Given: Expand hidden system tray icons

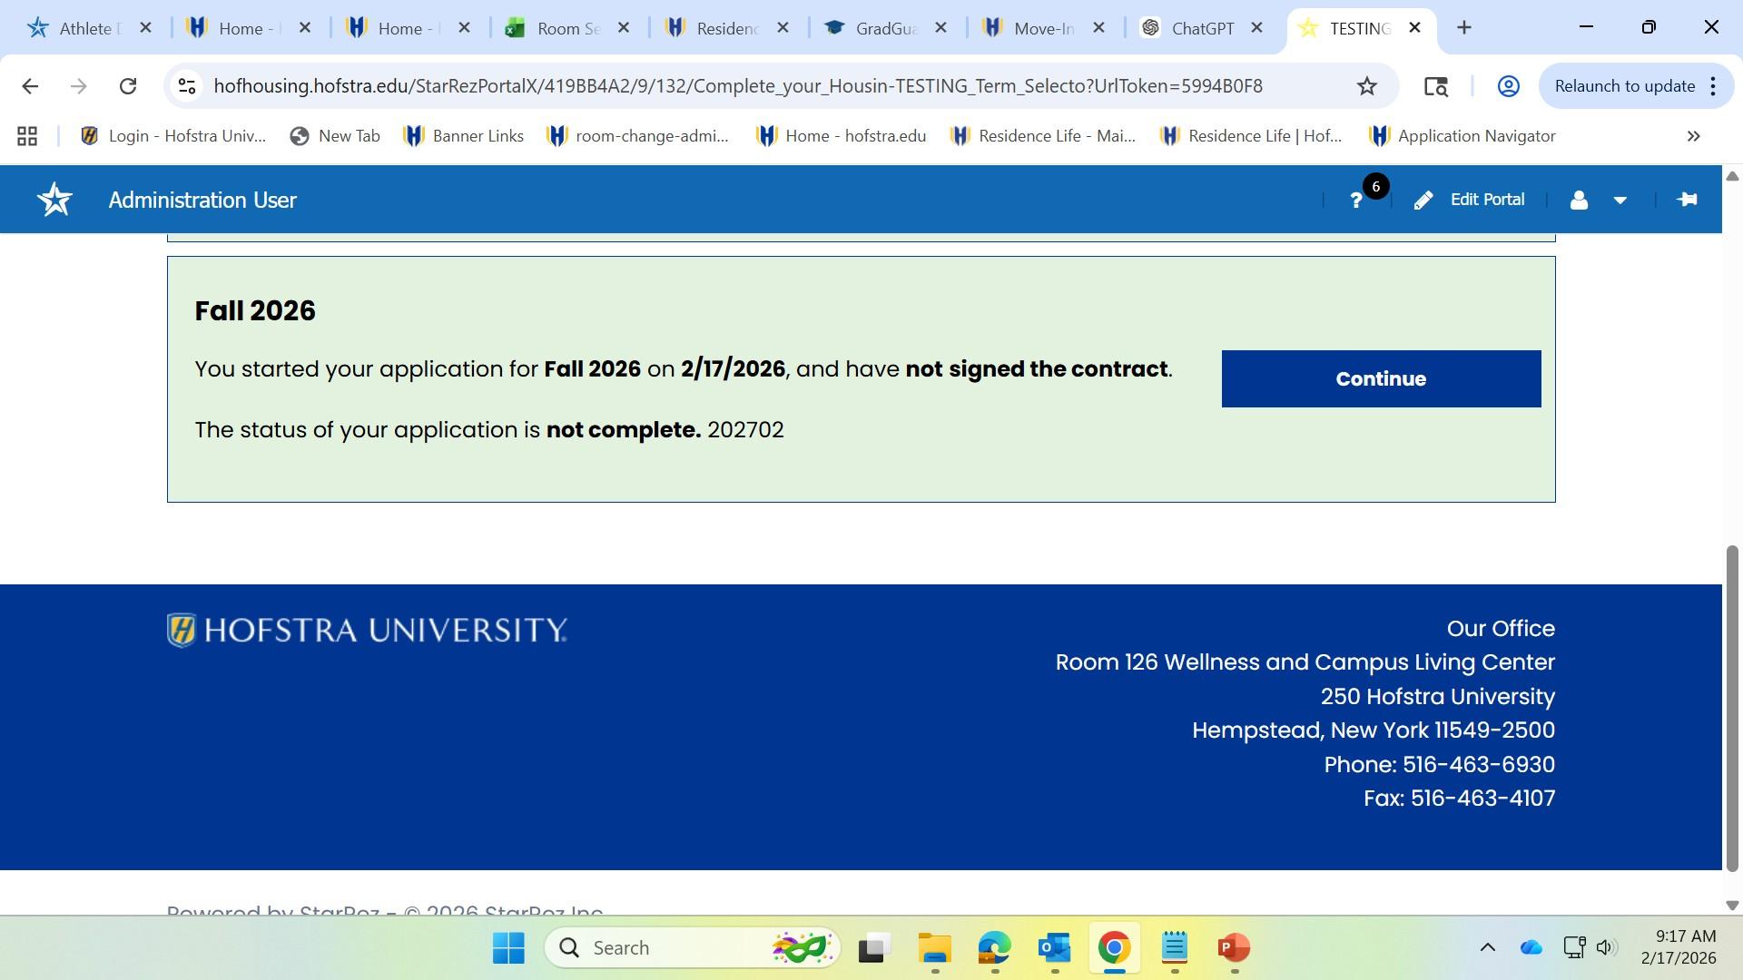Looking at the screenshot, I should point(1487,947).
